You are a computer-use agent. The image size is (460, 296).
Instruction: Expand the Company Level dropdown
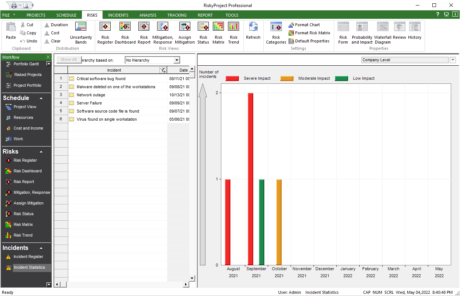453,60
